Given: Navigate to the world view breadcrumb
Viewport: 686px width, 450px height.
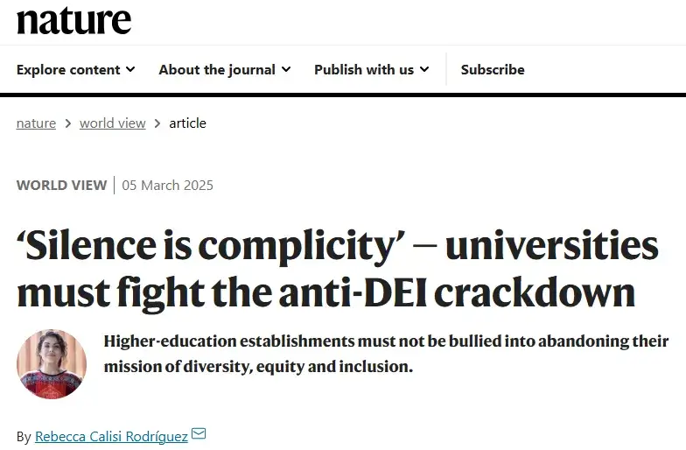Looking at the screenshot, I should coord(113,123).
